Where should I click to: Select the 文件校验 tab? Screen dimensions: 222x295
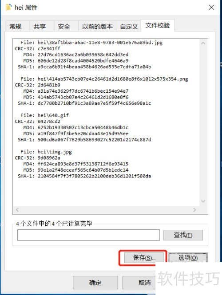pyautogui.click(x=158, y=25)
